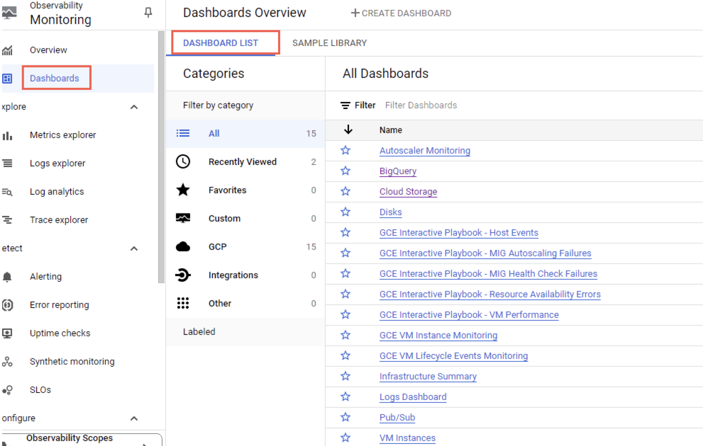
Task: Star the Infrastructure Summary dashboard
Action: pos(345,376)
